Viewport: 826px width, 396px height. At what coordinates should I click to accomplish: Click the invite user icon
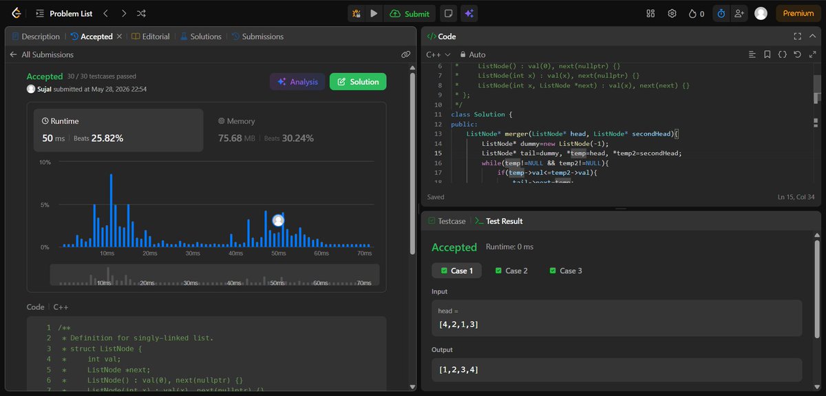click(739, 13)
